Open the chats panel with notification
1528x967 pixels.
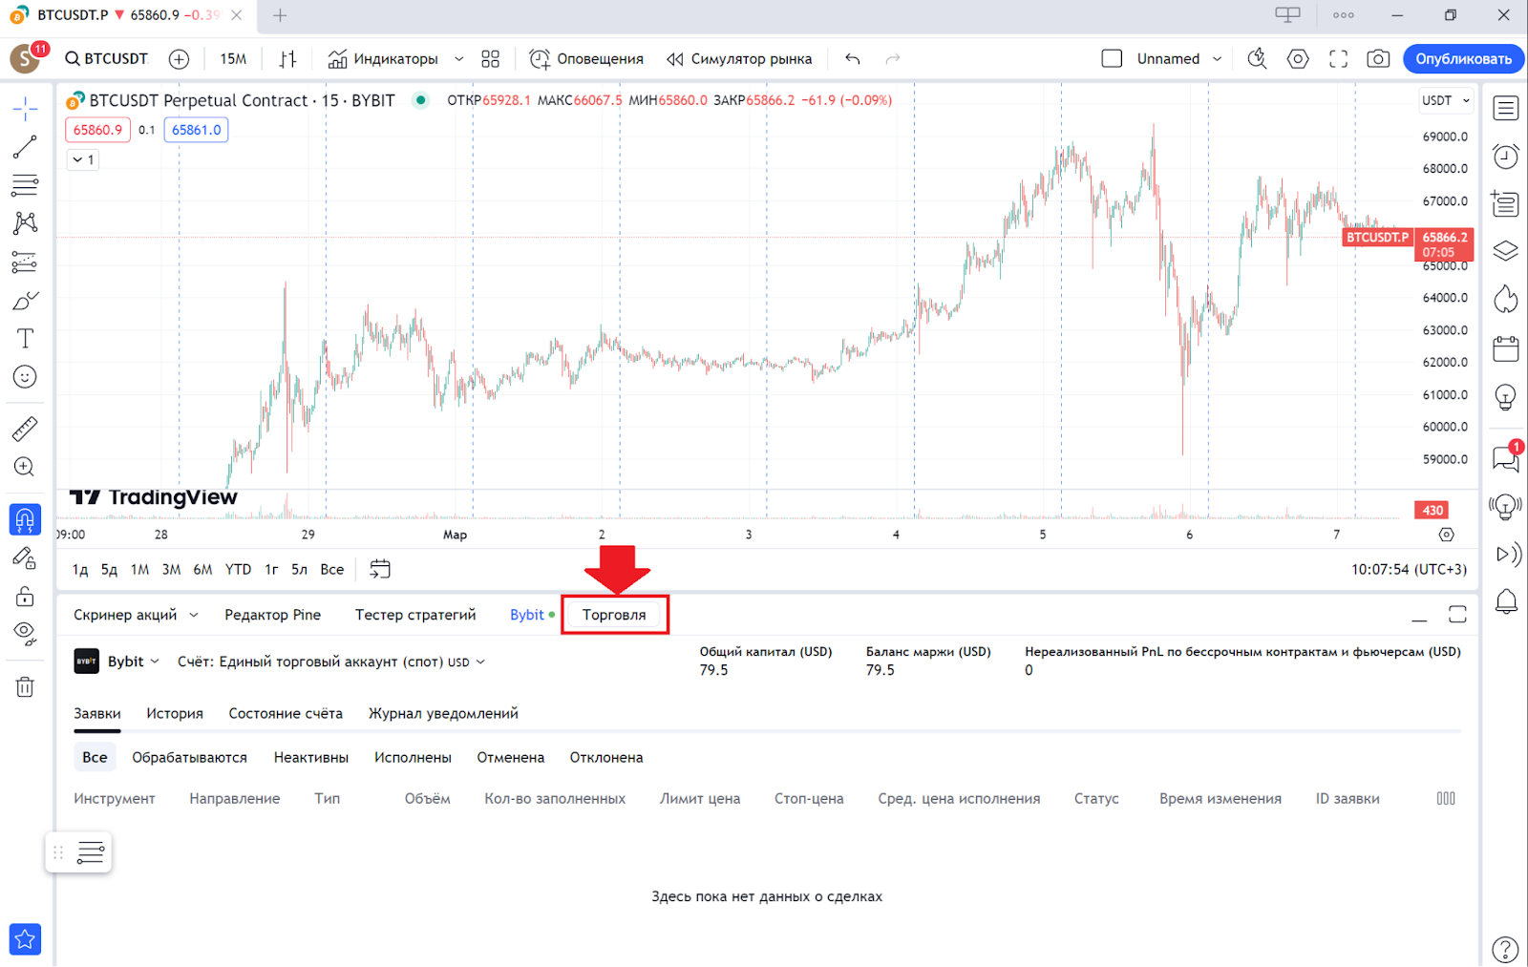[1506, 458]
